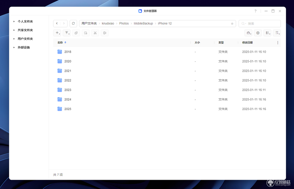This screenshot has height=189, width=294.
Task: Navigate to MobileBackup in breadcrumb
Action: pos(143,24)
